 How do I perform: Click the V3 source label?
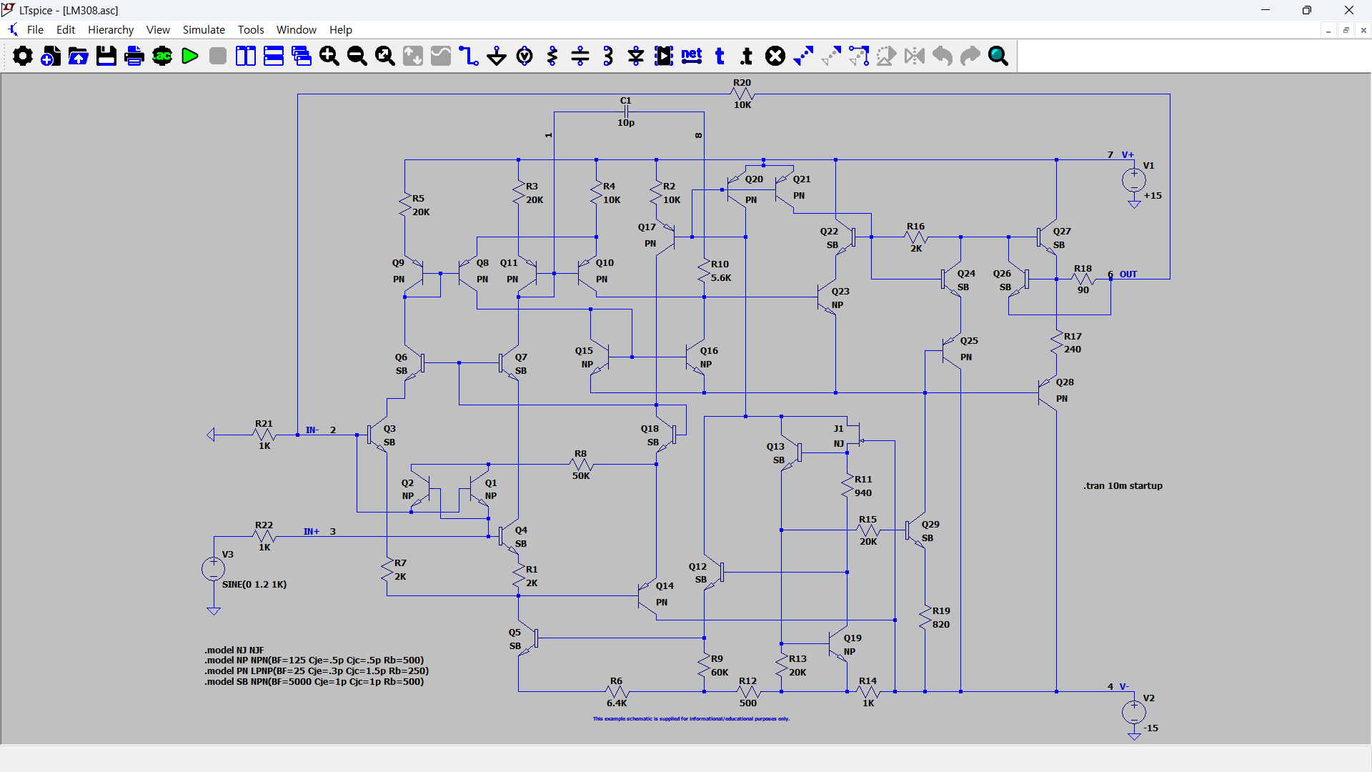coord(227,554)
